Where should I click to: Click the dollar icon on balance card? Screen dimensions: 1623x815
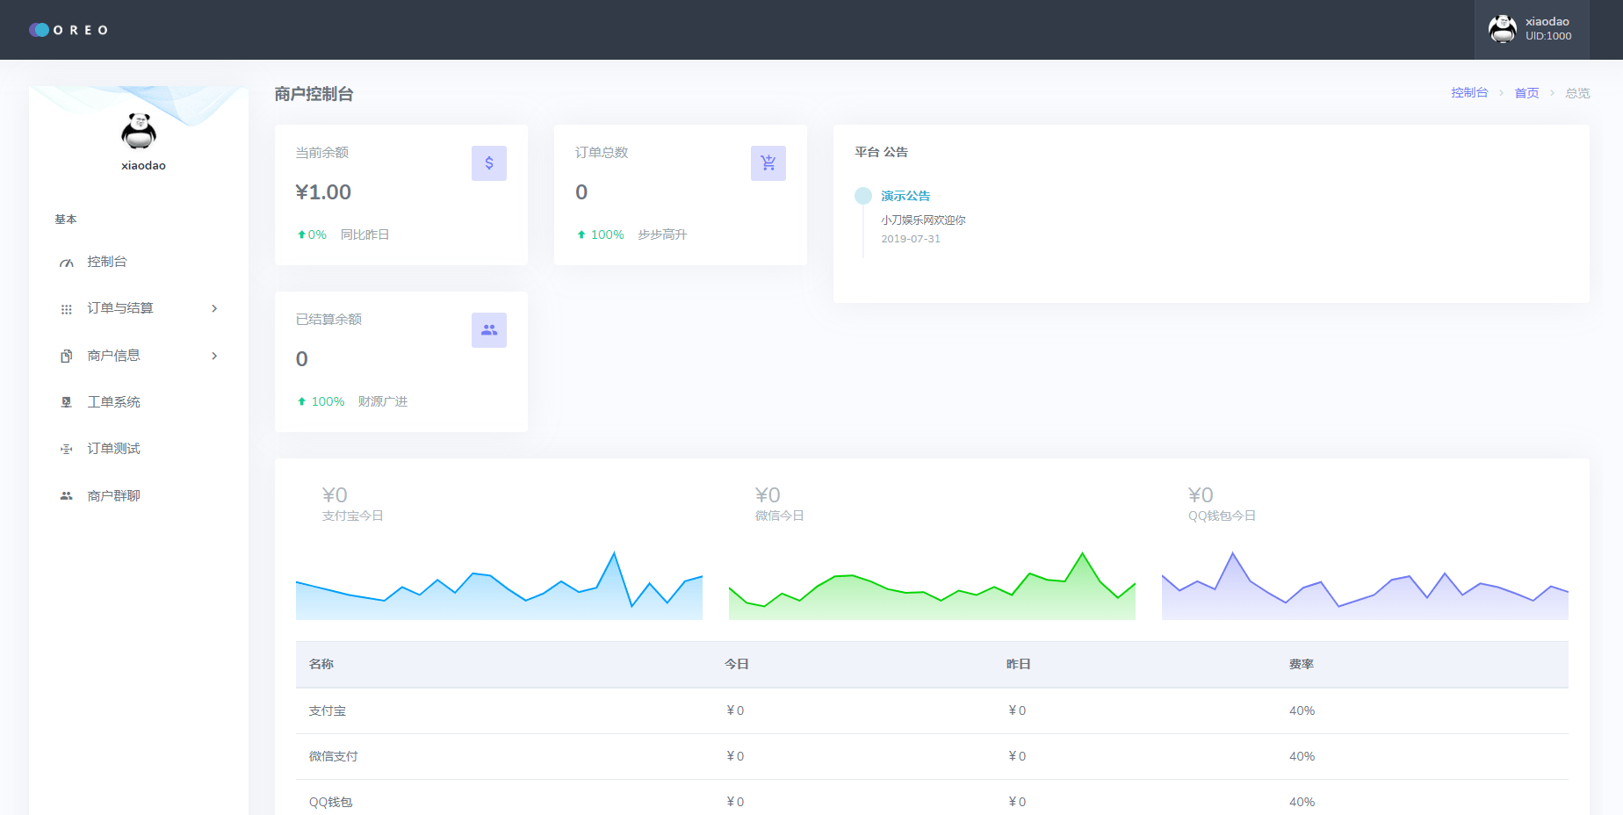(489, 163)
